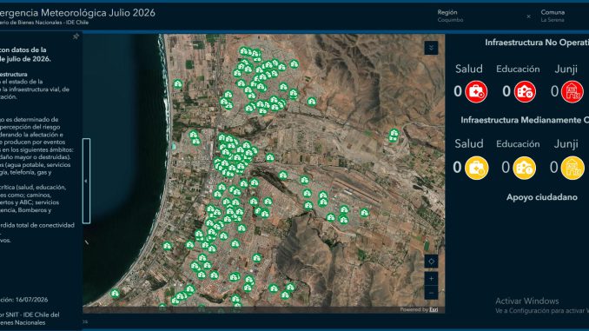Open the Esri attribution link

(433, 309)
